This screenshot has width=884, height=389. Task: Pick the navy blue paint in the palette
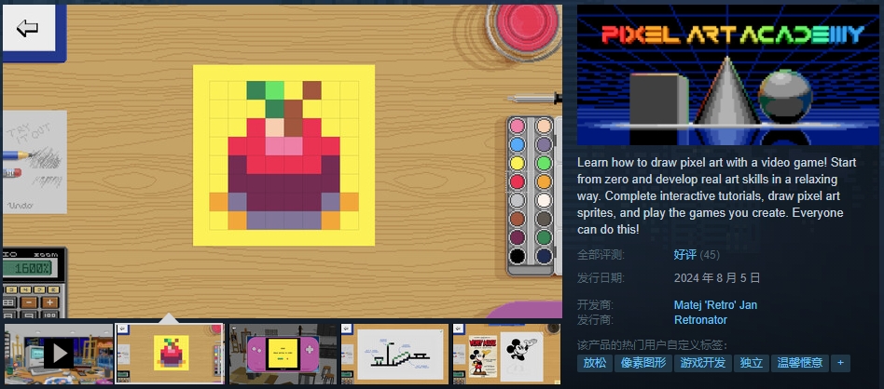544,256
